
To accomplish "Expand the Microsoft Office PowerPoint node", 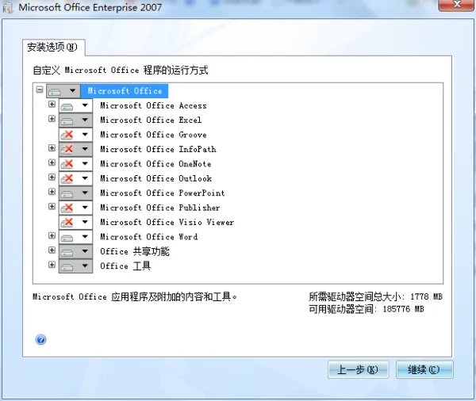I will point(52,192).
